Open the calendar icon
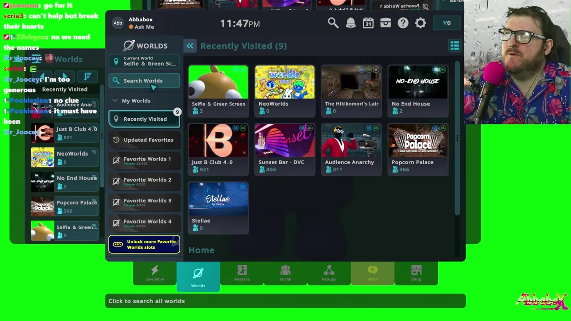 coord(368,23)
